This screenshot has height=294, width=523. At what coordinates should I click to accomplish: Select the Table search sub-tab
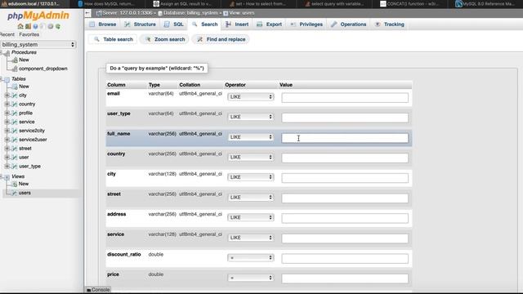click(114, 39)
